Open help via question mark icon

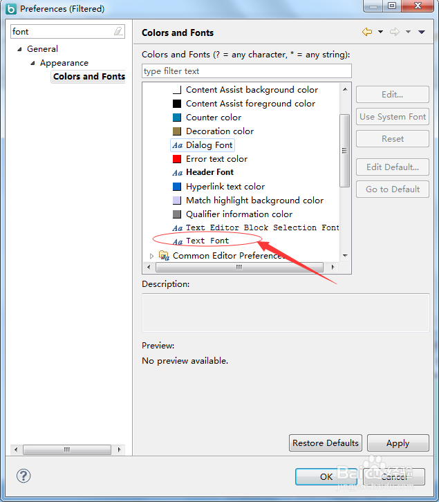(24, 476)
